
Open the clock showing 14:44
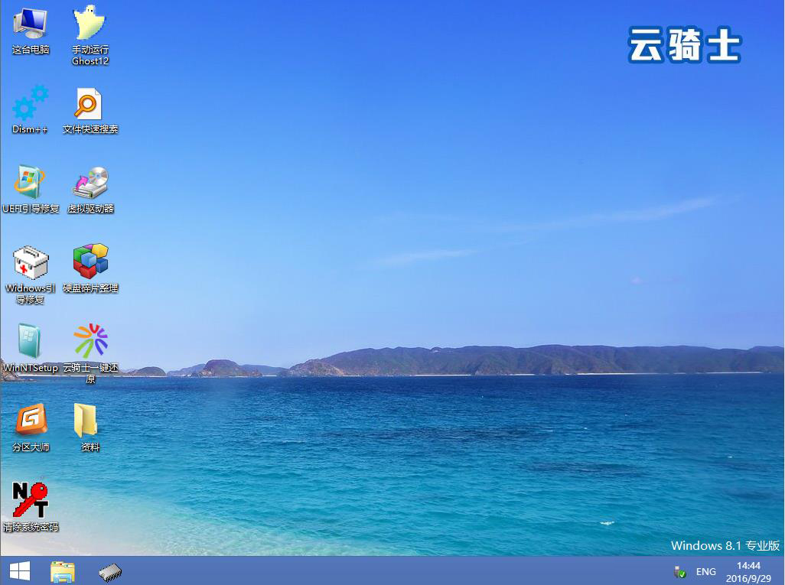(748, 571)
